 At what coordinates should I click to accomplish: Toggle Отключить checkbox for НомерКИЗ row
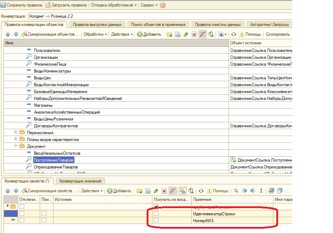pos(22,220)
